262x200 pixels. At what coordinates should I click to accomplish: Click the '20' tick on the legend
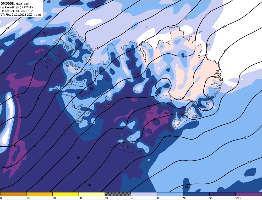pyautogui.click(x=54, y=198)
